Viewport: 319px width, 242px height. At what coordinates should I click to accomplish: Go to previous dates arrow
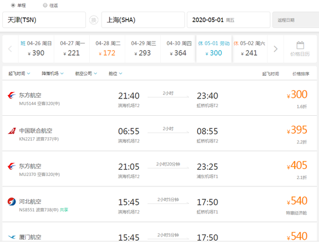click(x=10, y=49)
